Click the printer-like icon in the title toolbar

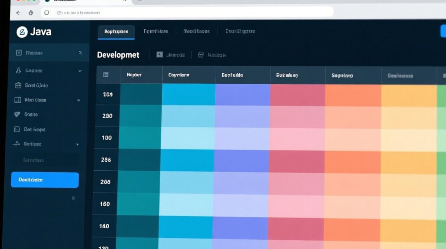coord(201,55)
